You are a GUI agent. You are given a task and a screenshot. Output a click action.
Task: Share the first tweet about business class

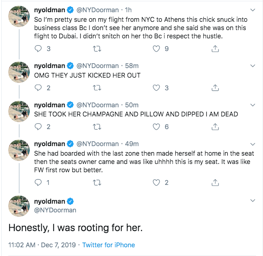(x=215, y=49)
